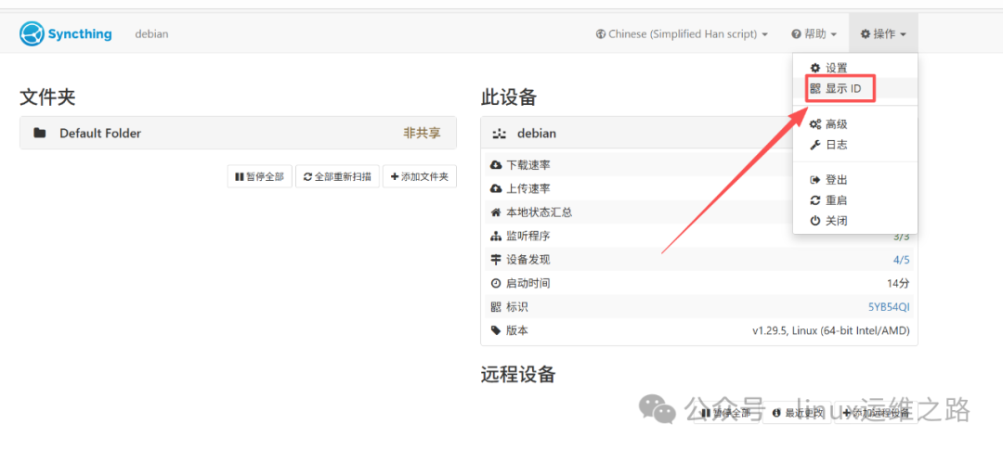
Task: Click the 下载速率 row label
Action: (528, 165)
